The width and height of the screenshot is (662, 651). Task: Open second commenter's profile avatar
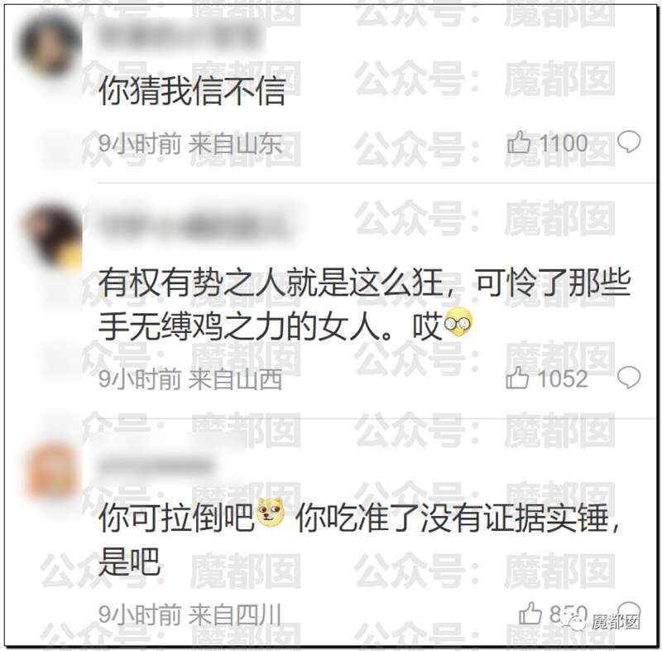tap(53, 234)
